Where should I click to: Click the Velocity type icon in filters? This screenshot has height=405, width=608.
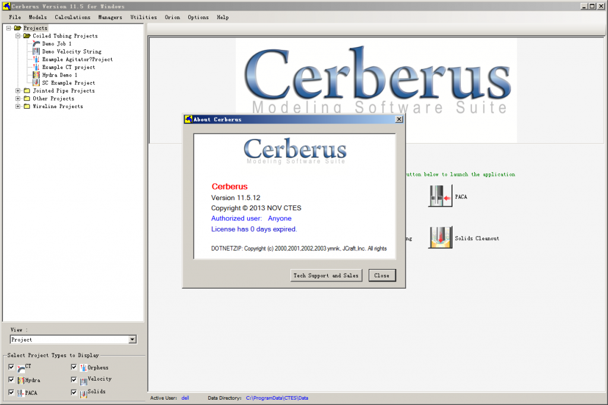click(83, 381)
